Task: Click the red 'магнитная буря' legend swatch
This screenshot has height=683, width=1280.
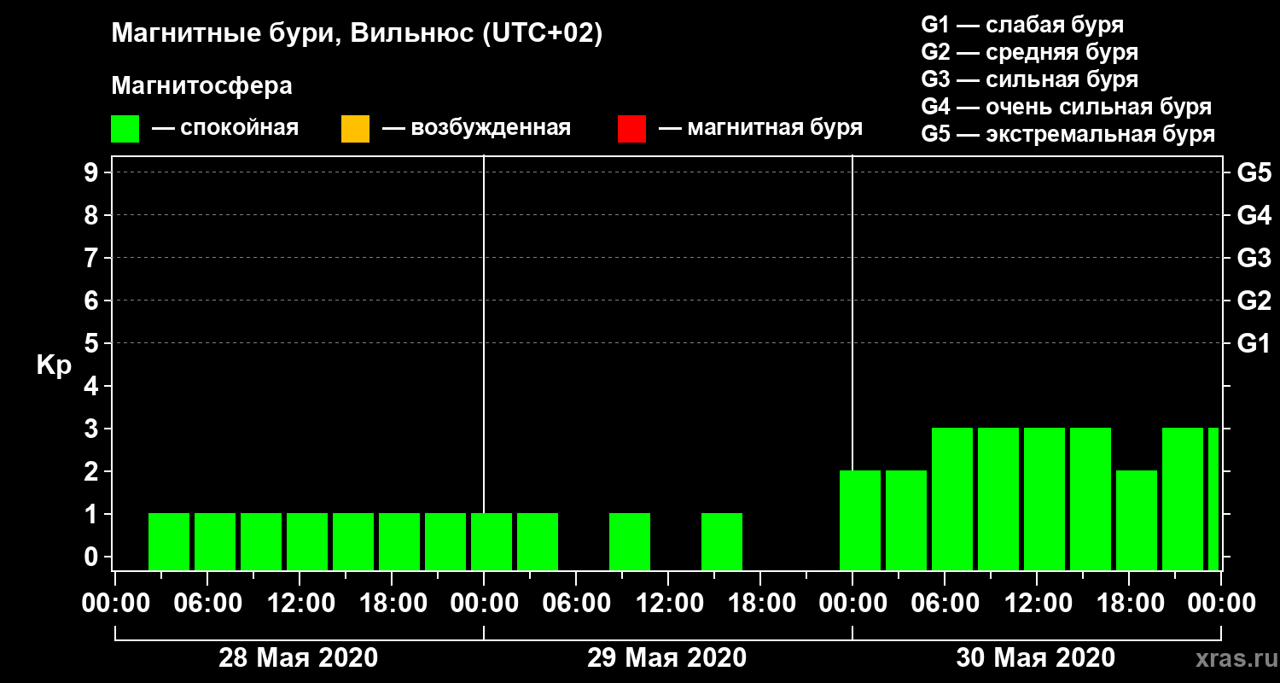Action: 631,130
